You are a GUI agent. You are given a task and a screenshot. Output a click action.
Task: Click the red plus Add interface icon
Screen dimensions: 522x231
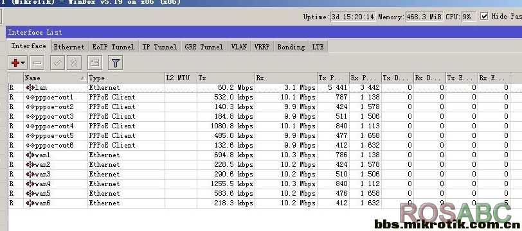[15, 63]
